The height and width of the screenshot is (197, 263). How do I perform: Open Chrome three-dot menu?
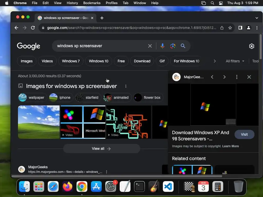(257, 28)
